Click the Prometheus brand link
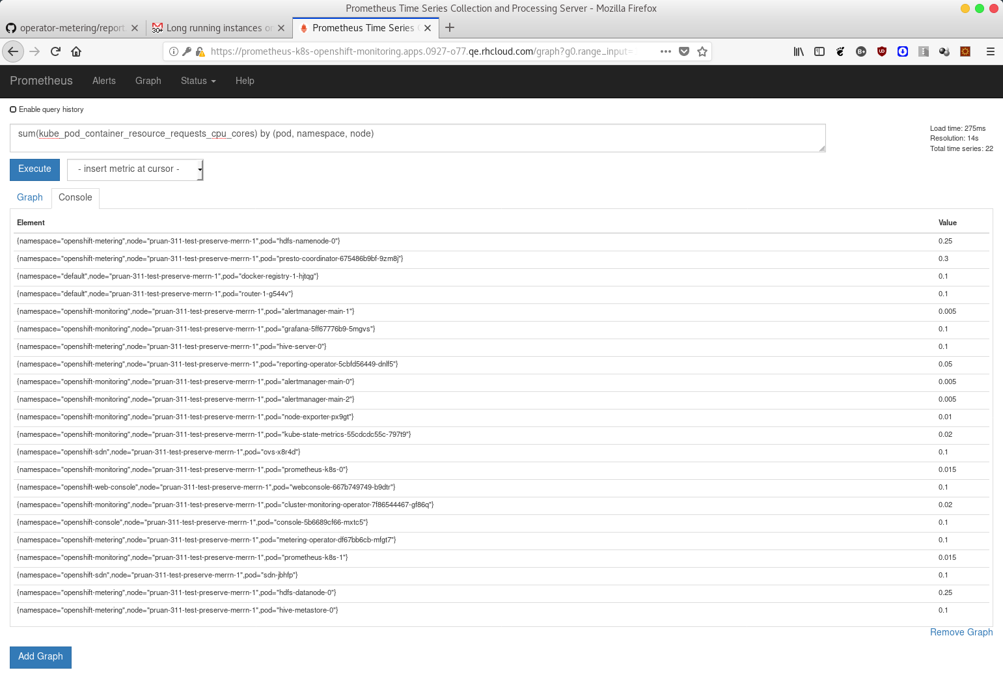The height and width of the screenshot is (681, 1003). (x=41, y=81)
